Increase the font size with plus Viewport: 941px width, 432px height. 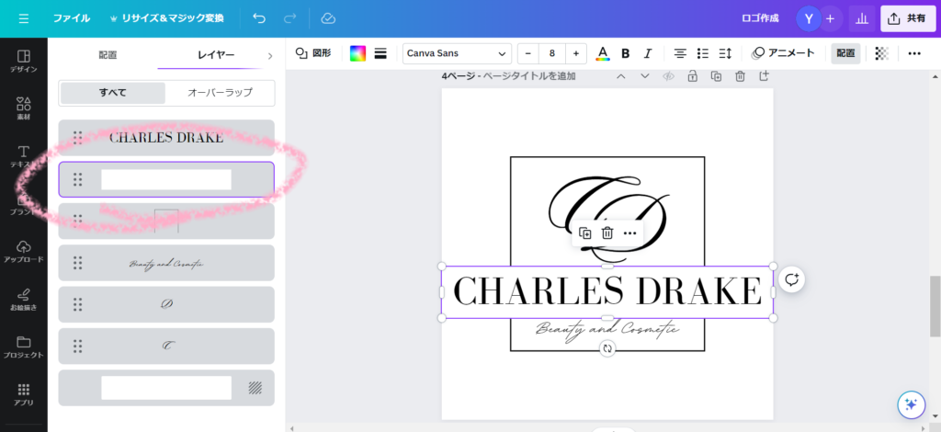pyautogui.click(x=575, y=53)
